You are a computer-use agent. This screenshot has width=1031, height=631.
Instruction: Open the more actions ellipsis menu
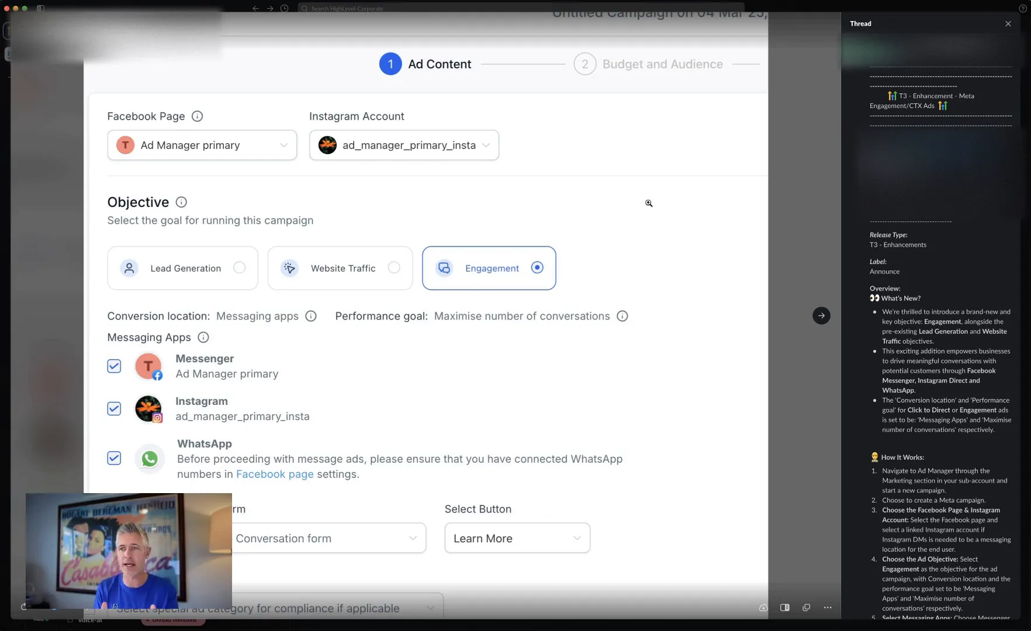828,608
